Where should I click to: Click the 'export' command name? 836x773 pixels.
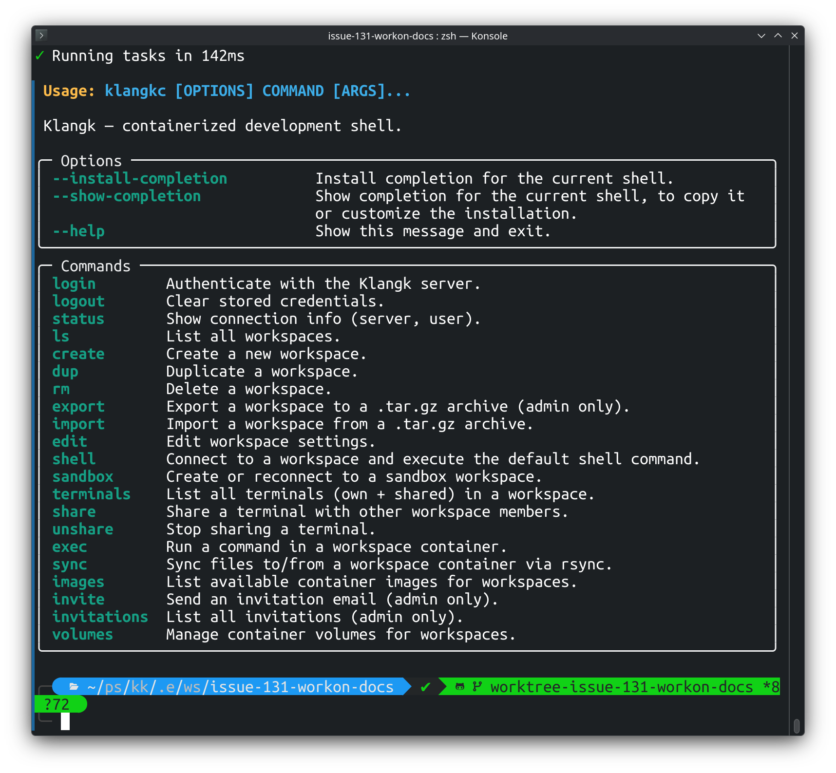pyautogui.click(x=78, y=406)
